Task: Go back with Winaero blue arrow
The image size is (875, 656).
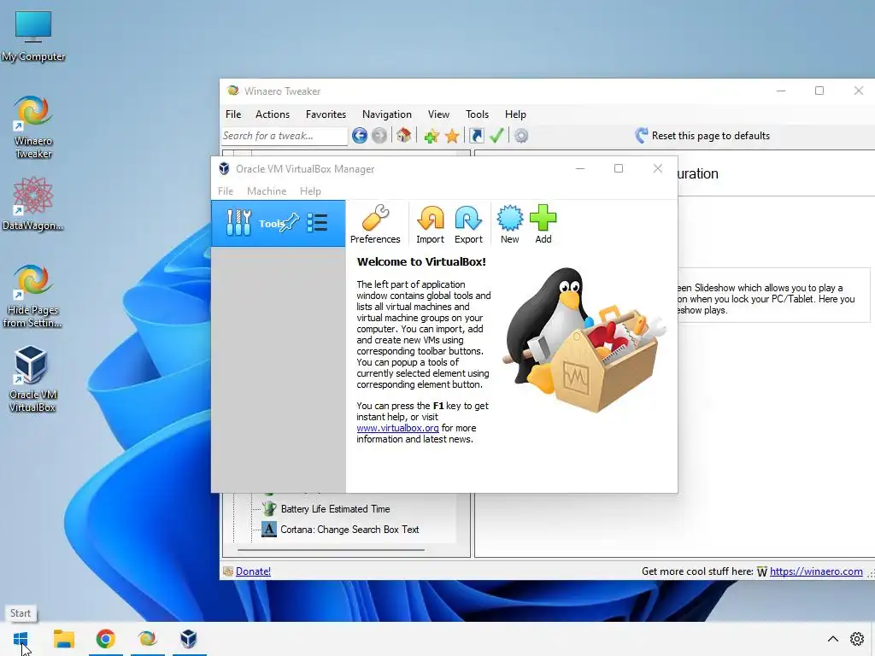Action: (360, 136)
